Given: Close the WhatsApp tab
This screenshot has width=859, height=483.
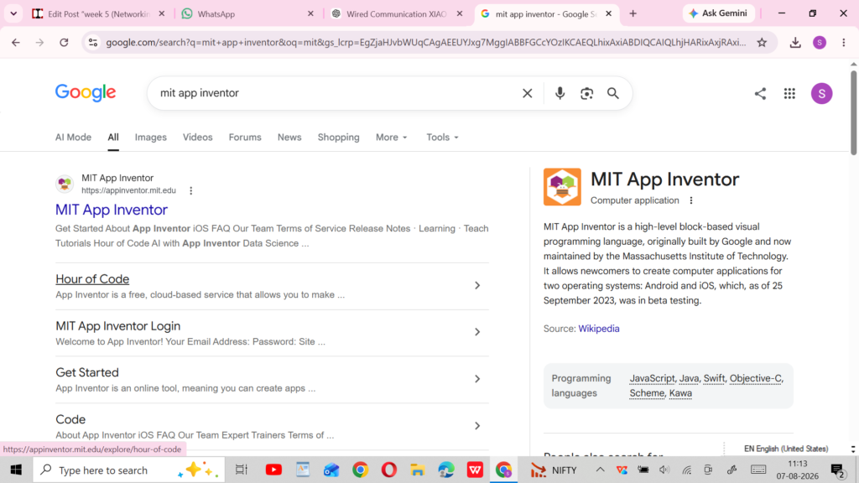Looking at the screenshot, I should pos(310,13).
